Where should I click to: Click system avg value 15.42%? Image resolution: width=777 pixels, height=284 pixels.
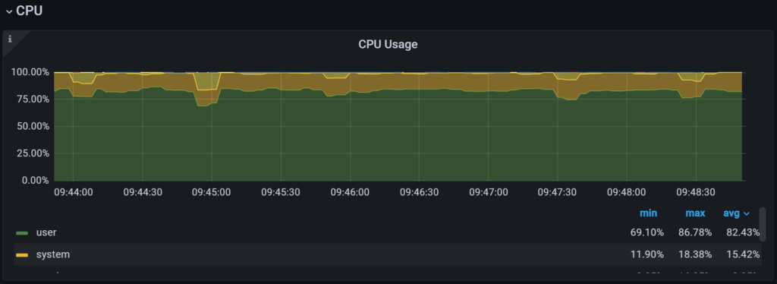point(744,254)
